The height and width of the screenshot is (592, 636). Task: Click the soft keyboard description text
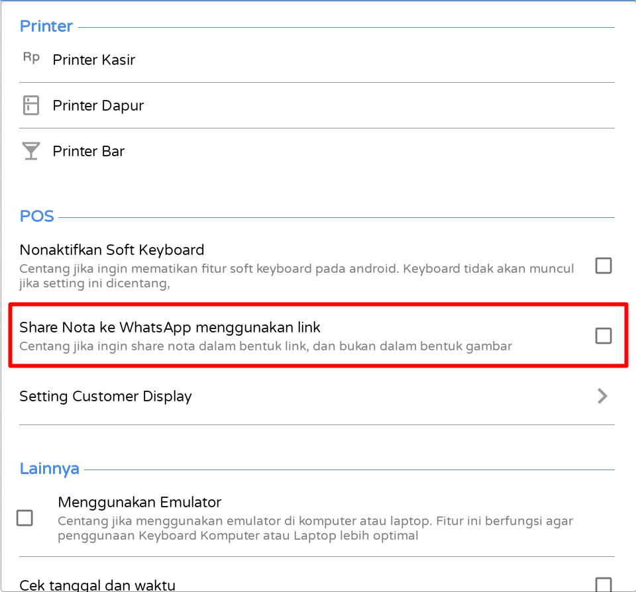pos(297,275)
